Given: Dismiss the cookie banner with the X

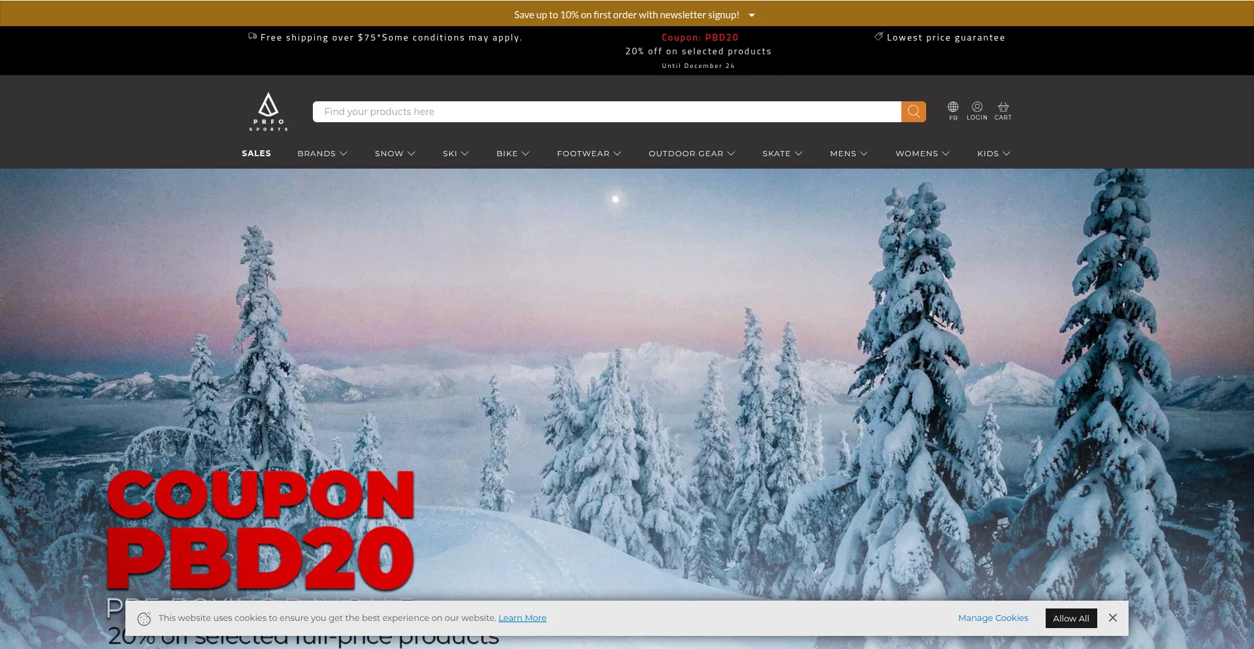Looking at the screenshot, I should (1112, 618).
